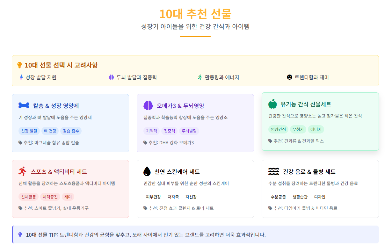Open the 오메가3 & 두뇌영양 card title
The image size is (392, 252).
(x=180, y=106)
